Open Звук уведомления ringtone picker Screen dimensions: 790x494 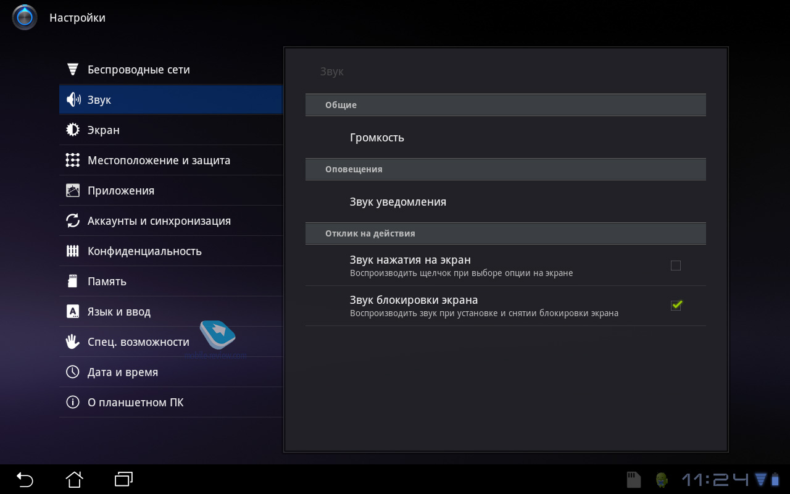[505, 201]
